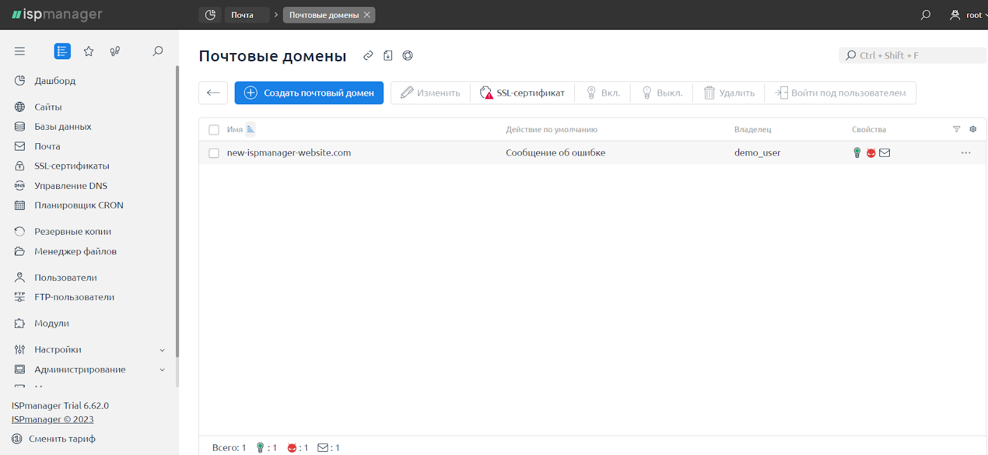Click the bookmark page icon beside title
Image resolution: width=988 pixels, height=455 pixels.
point(388,56)
